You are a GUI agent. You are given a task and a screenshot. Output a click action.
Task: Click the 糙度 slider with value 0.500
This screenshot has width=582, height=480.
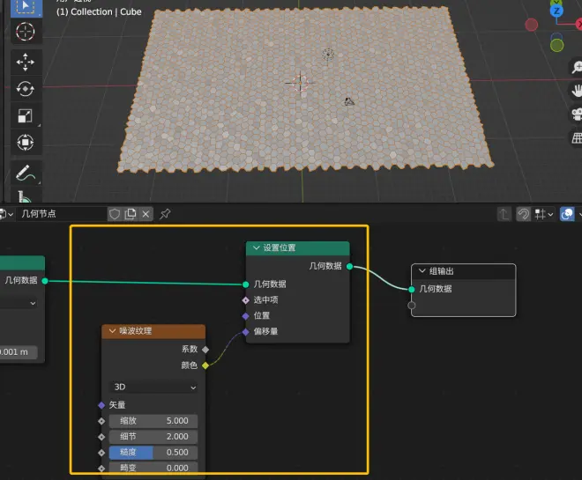tap(153, 452)
